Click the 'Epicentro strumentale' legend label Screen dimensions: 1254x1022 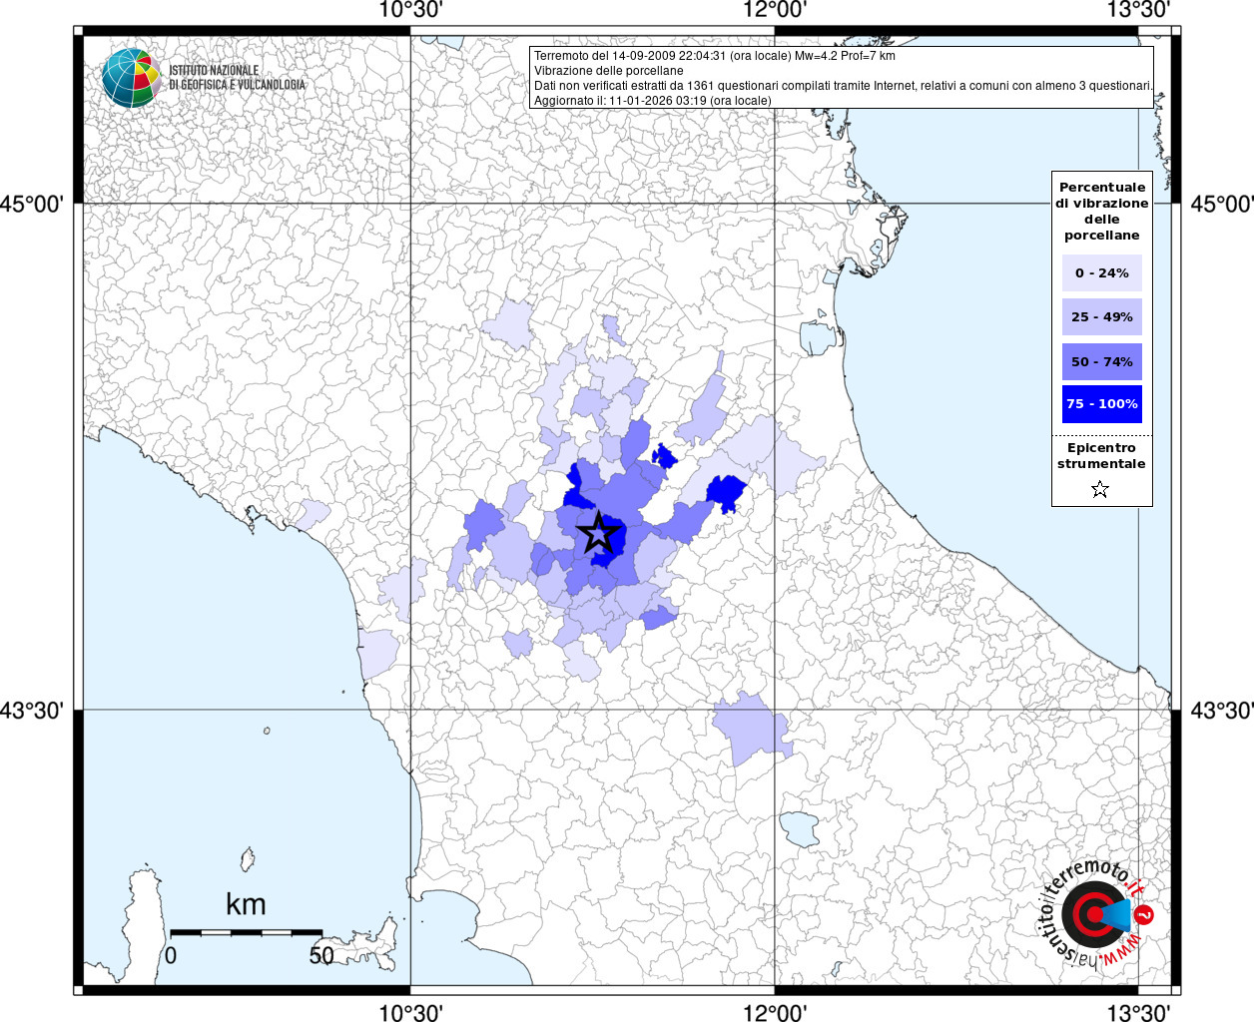click(1101, 456)
